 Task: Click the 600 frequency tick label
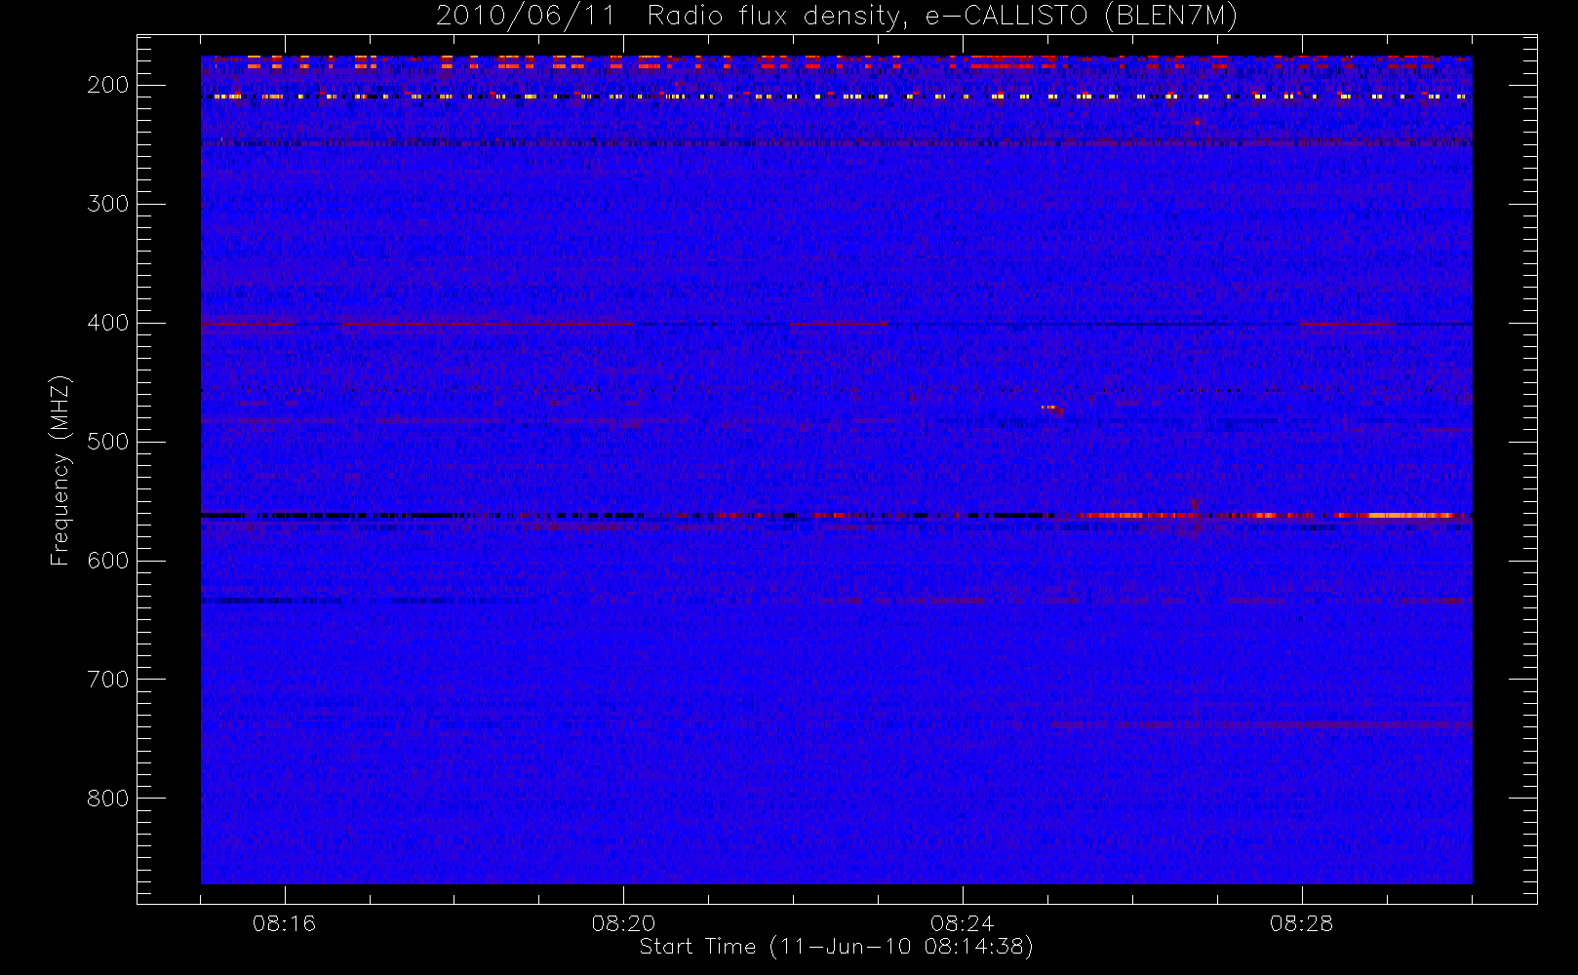tap(107, 561)
